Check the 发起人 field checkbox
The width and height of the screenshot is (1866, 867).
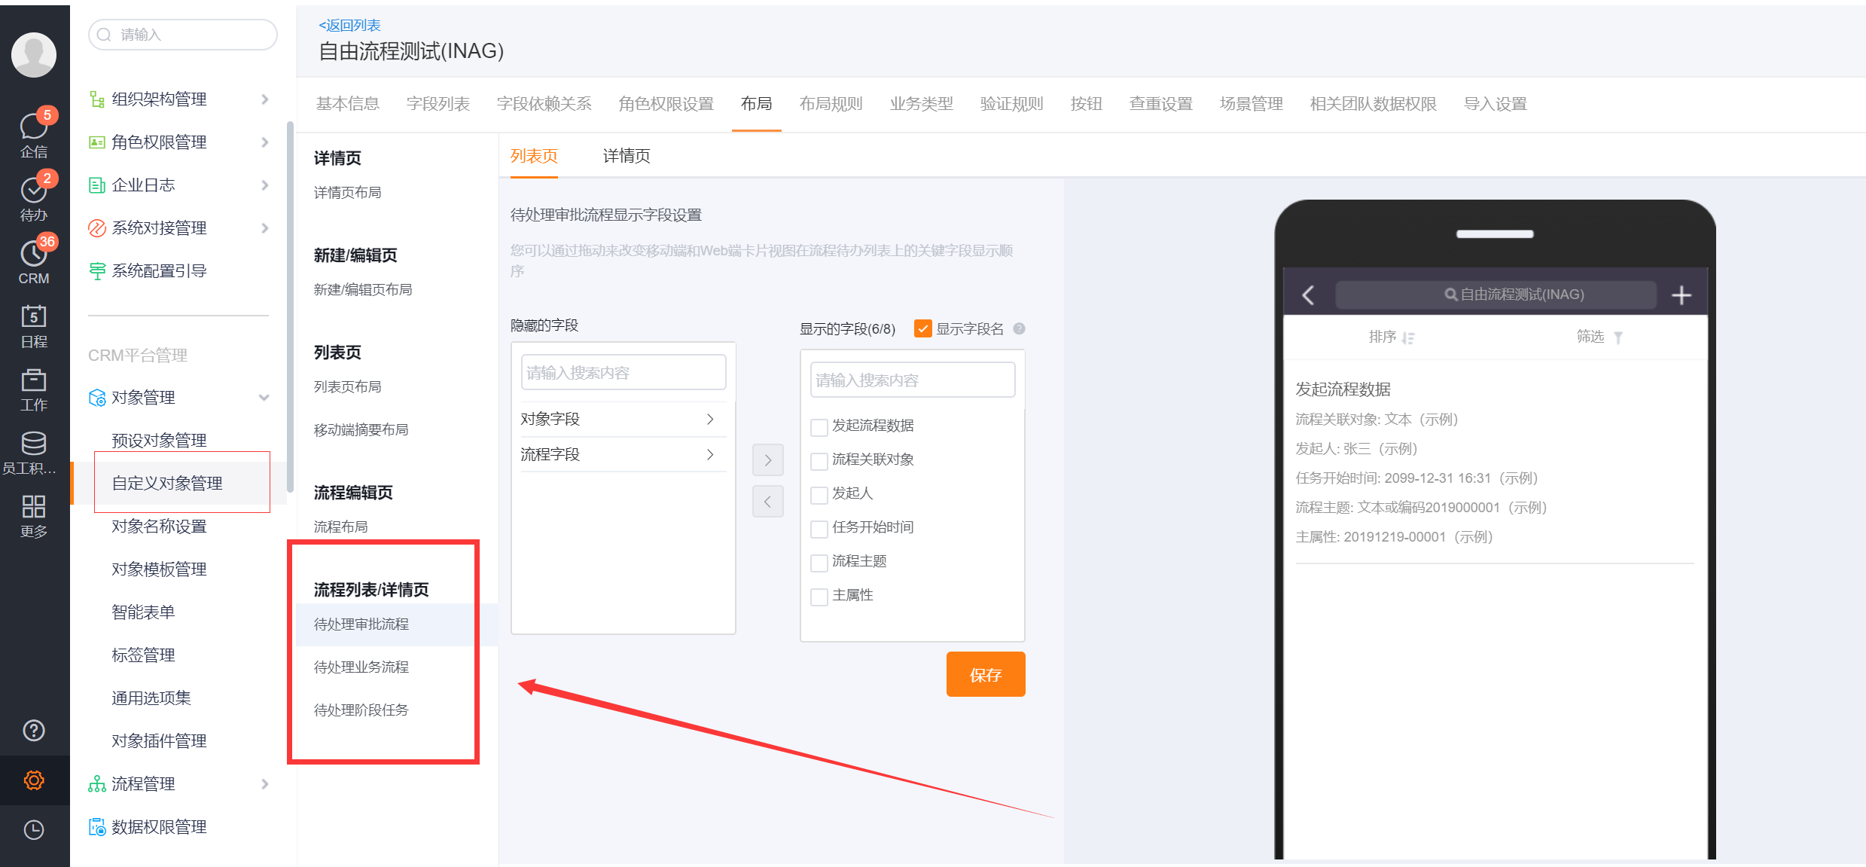(x=819, y=495)
